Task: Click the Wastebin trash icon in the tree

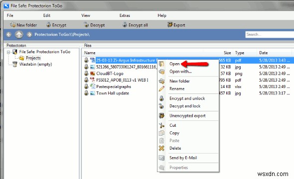Action: pyautogui.click(x=15, y=64)
